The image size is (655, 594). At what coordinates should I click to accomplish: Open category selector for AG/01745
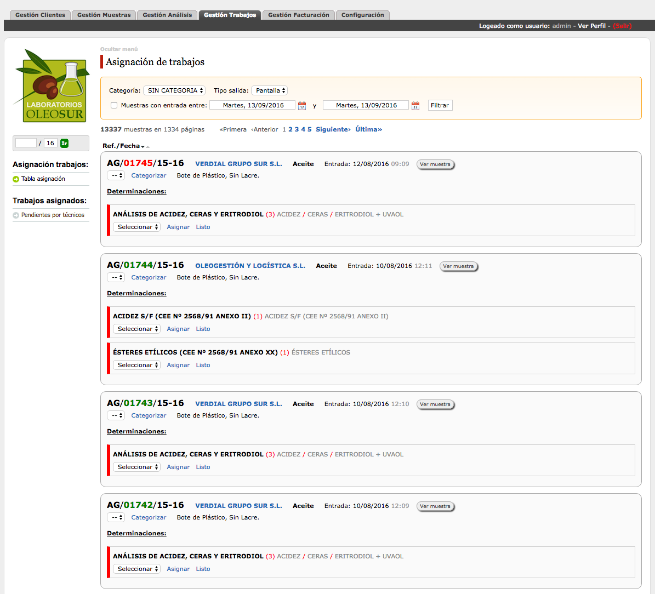tap(116, 176)
